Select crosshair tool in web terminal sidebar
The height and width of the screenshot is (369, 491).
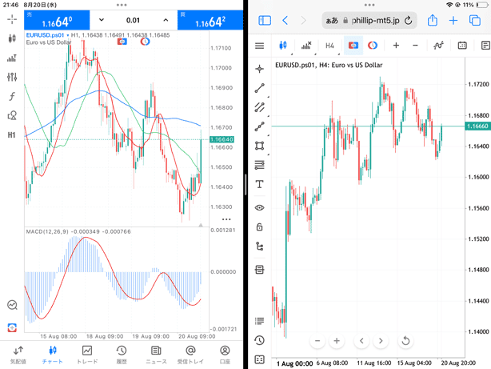pyautogui.click(x=260, y=69)
